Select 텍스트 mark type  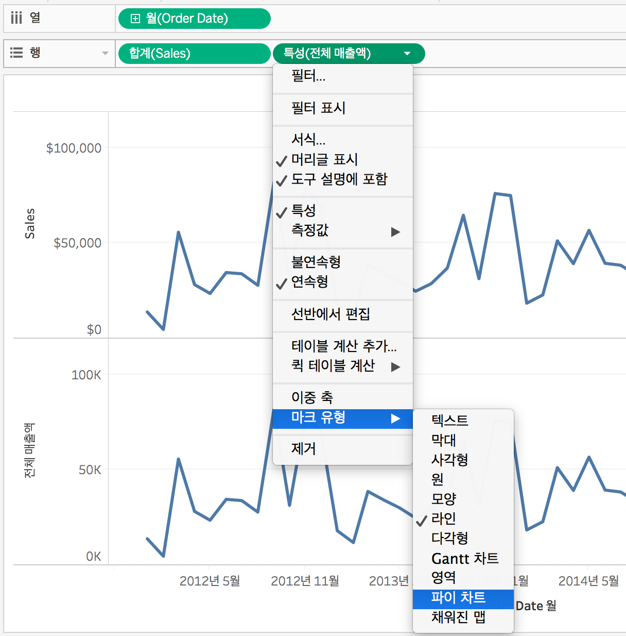463,420
